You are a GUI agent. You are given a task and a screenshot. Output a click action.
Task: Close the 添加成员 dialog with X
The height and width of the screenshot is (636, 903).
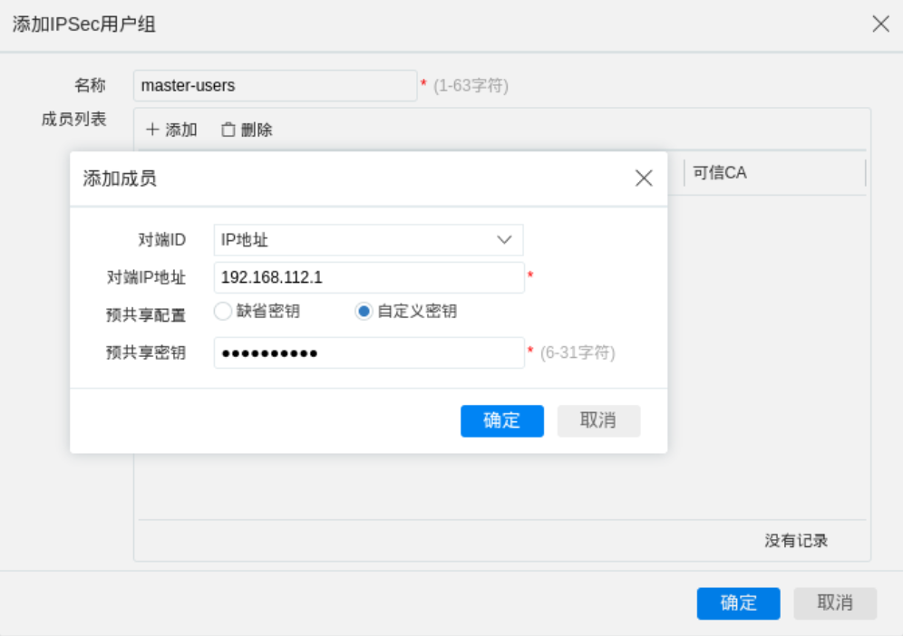(x=644, y=178)
